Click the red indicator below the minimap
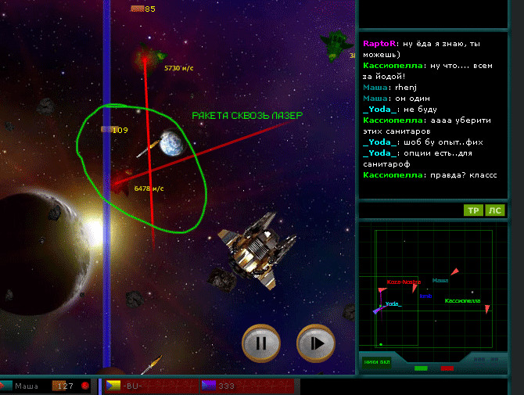The width and height of the screenshot is (524, 395). point(447,368)
